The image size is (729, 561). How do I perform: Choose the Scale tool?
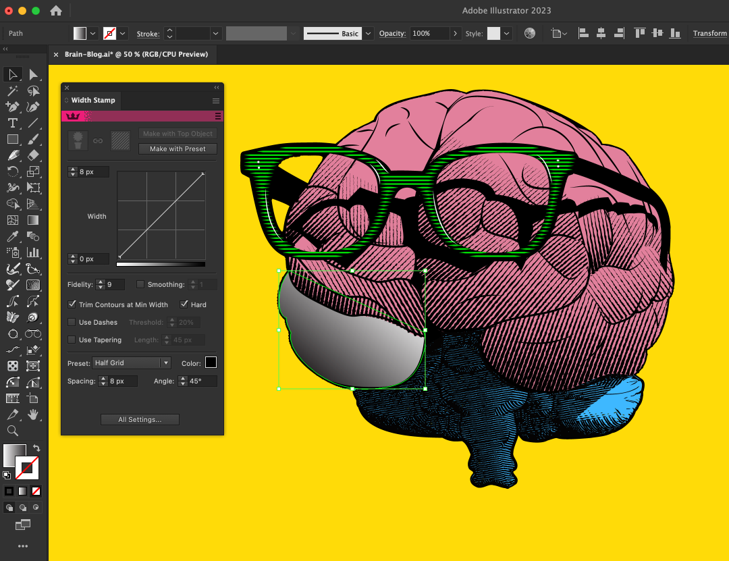point(33,171)
